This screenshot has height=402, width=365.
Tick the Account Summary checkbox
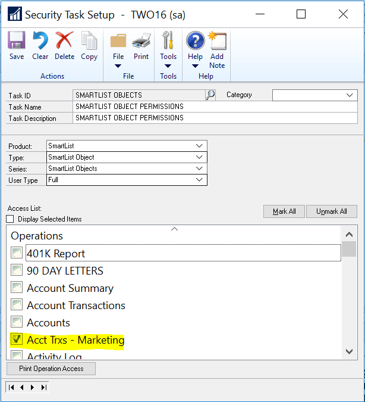point(17,288)
